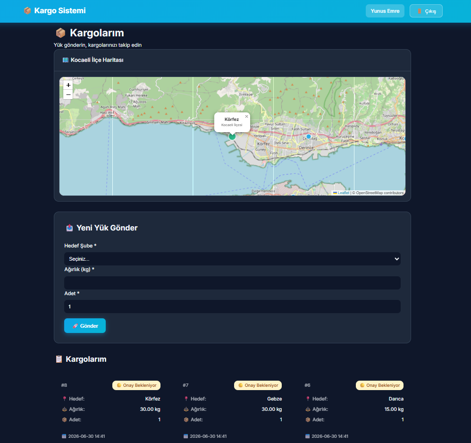
Task: Click the scale icon next to Ağırlık on cargo #7
Action: pyautogui.click(x=186, y=409)
